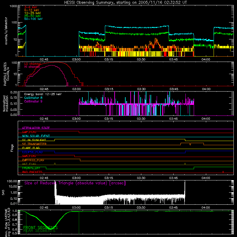Click the 100.00 tick on SAS panel
This screenshot has width=237, height=237.
tap(12, 181)
